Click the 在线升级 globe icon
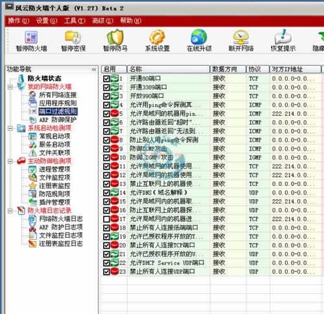Viewport: 324px width, 314px height. (x=199, y=37)
